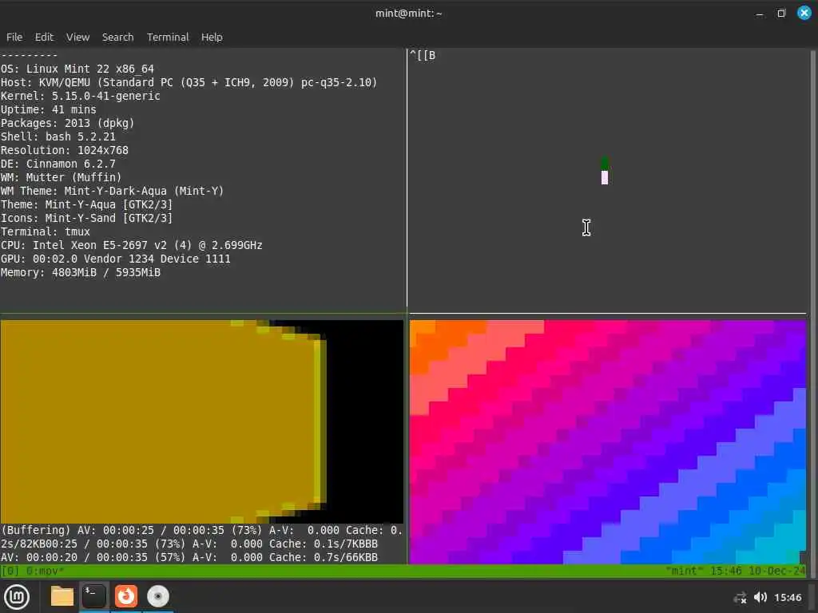Click the 'WM: Mutter (Muffin)' line

[x=61, y=177]
